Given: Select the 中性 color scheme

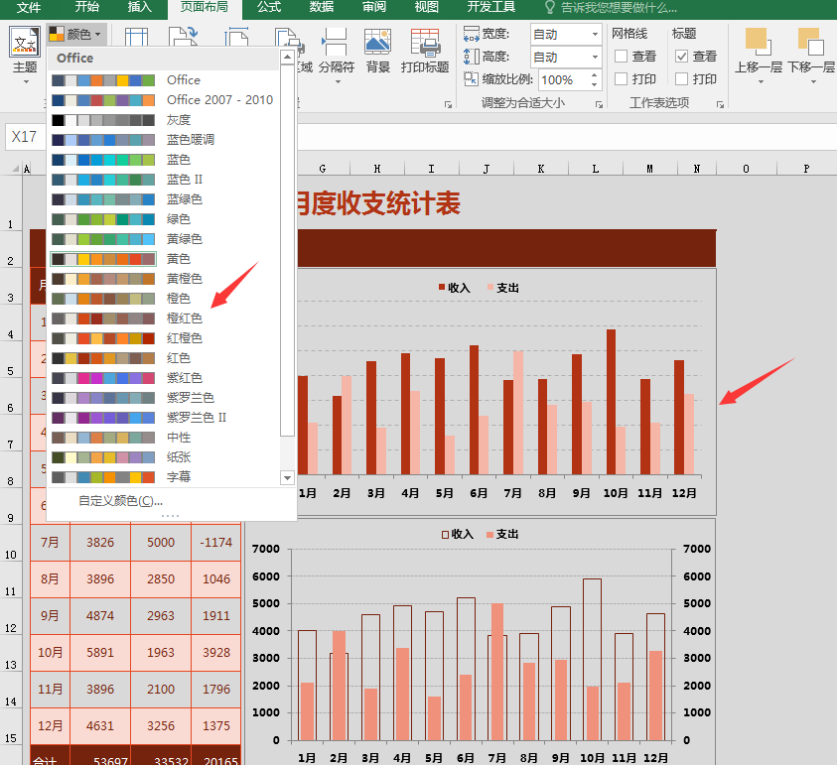Looking at the screenshot, I should (x=164, y=437).
